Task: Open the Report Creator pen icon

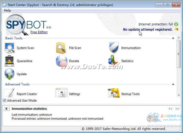Action: 9,93
